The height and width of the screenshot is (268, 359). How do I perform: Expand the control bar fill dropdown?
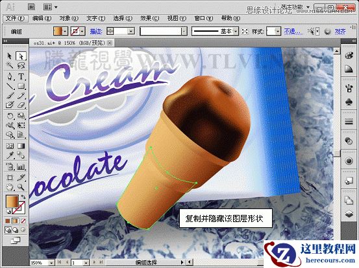click(65, 31)
